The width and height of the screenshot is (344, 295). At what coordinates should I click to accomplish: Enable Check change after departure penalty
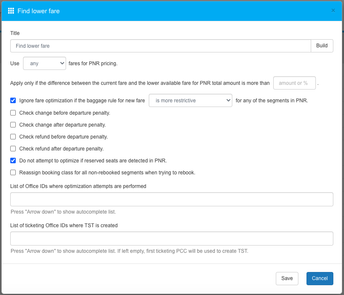coord(13,125)
